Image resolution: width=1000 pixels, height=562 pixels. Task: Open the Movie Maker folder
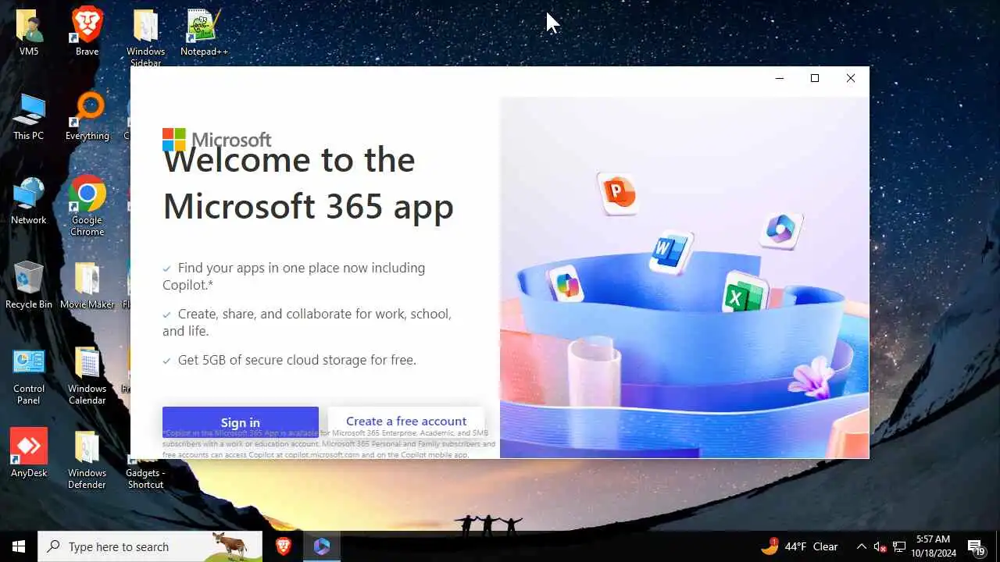click(87, 286)
